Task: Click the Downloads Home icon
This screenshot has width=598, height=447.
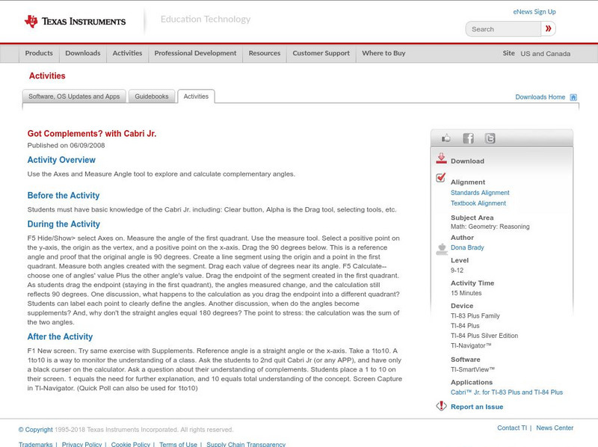Action: [x=573, y=96]
